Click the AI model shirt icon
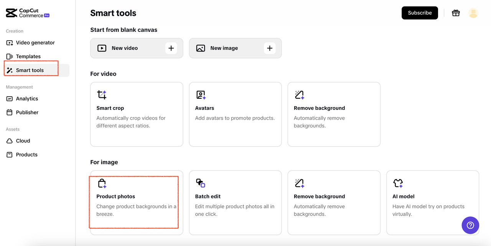 pyautogui.click(x=398, y=183)
